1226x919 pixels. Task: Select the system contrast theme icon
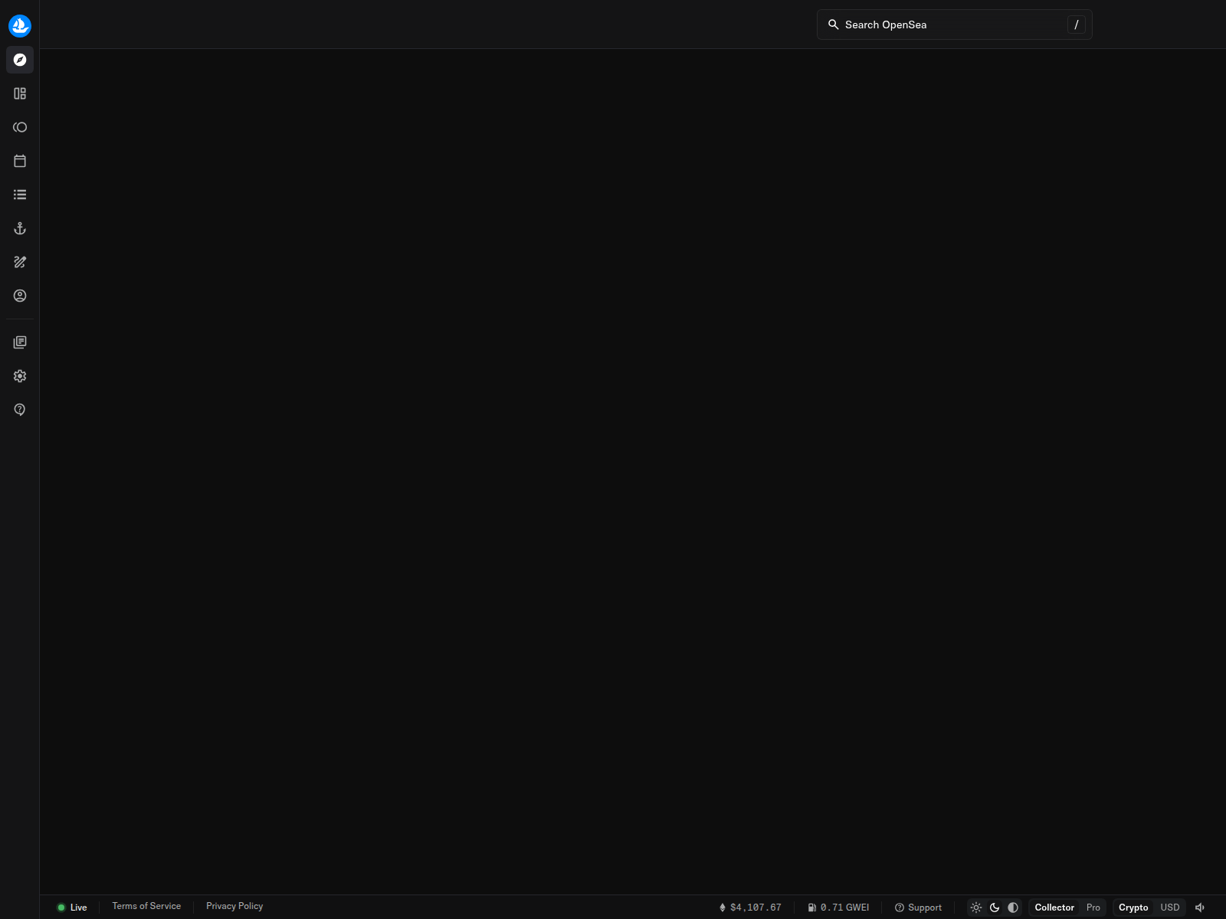pos(1013,908)
